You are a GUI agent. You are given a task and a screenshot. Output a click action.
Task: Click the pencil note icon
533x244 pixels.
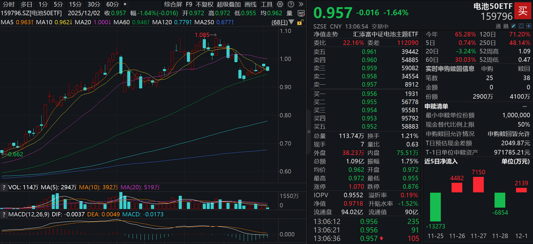tap(513, 26)
